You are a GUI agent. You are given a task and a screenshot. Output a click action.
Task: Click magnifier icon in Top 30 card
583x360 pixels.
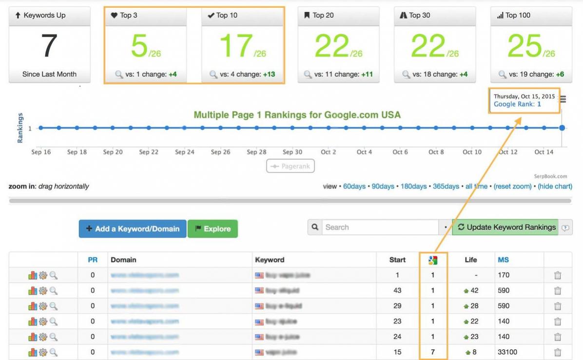pyautogui.click(x=406, y=75)
